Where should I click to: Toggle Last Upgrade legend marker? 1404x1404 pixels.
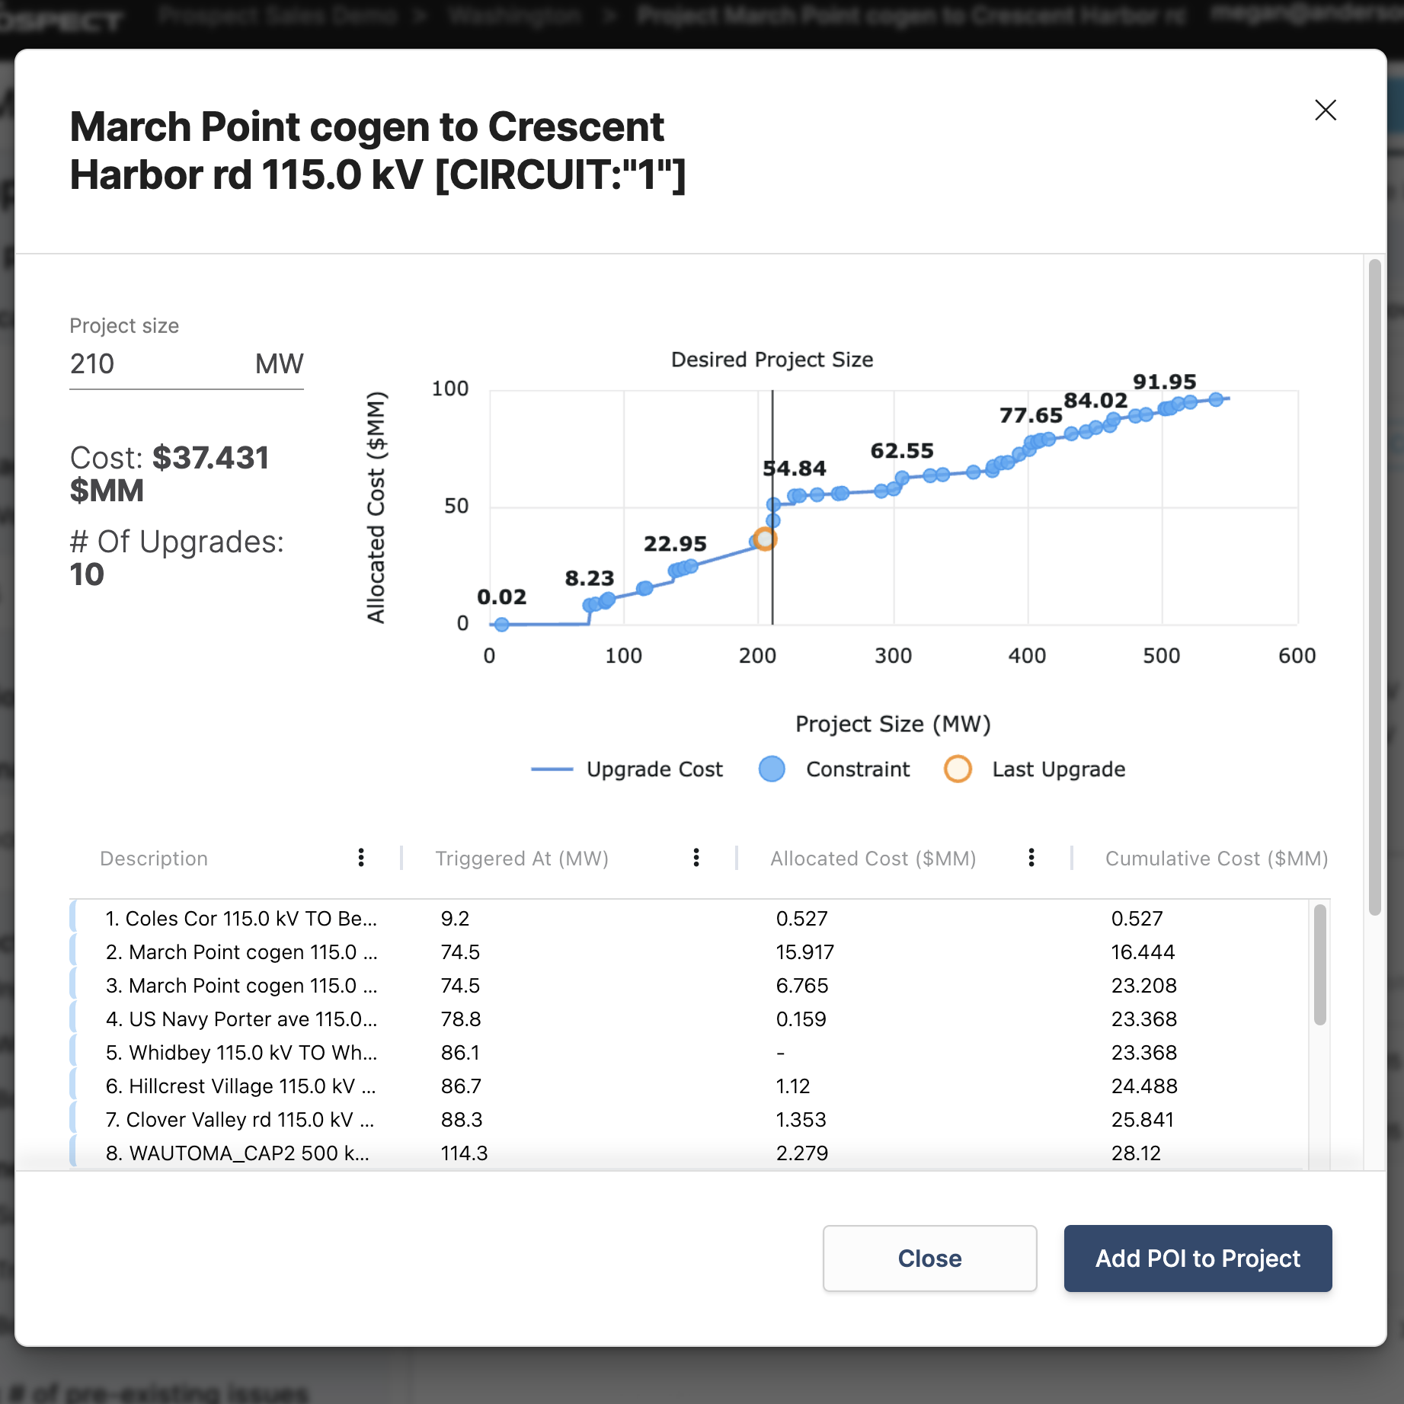[1035, 769]
